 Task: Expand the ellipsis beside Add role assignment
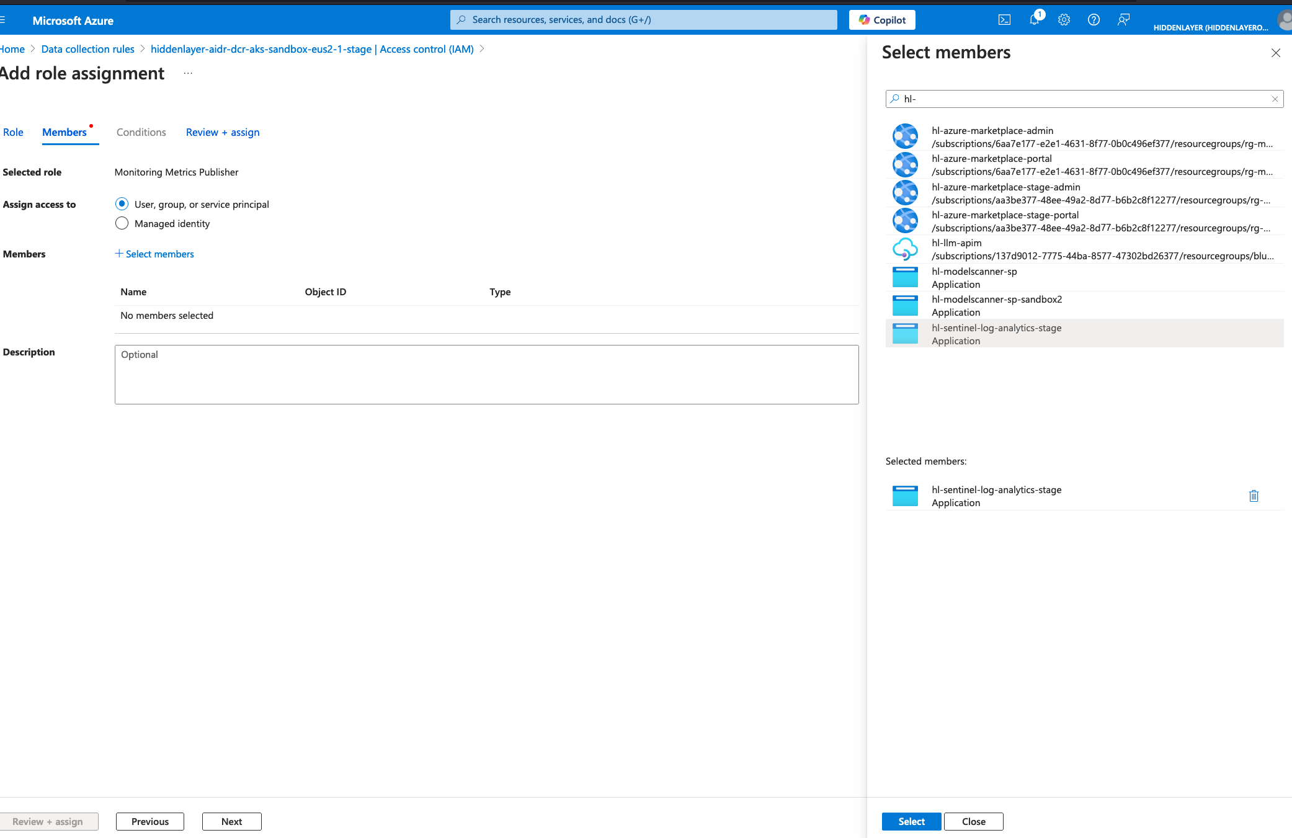tap(188, 74)
